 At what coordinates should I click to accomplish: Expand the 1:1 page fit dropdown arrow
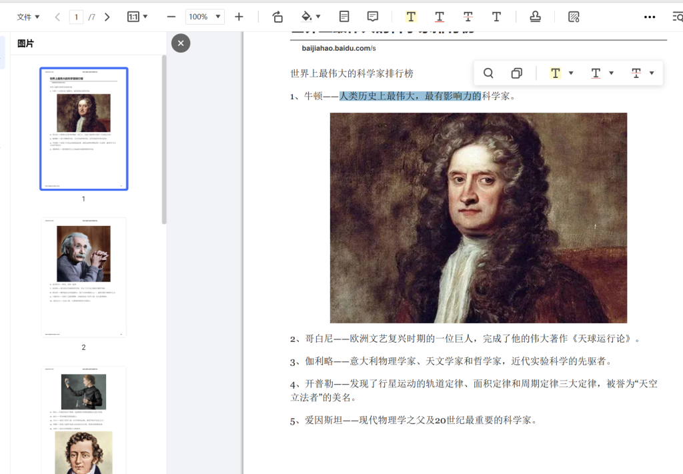pos(145,17)
